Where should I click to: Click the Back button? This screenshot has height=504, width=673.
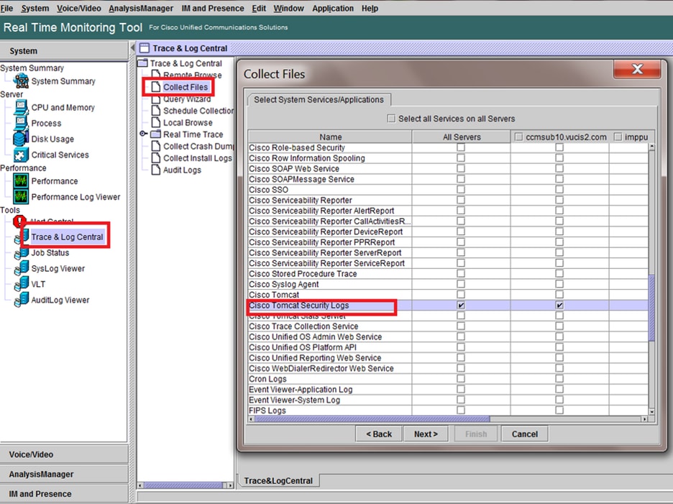point(378,434)
